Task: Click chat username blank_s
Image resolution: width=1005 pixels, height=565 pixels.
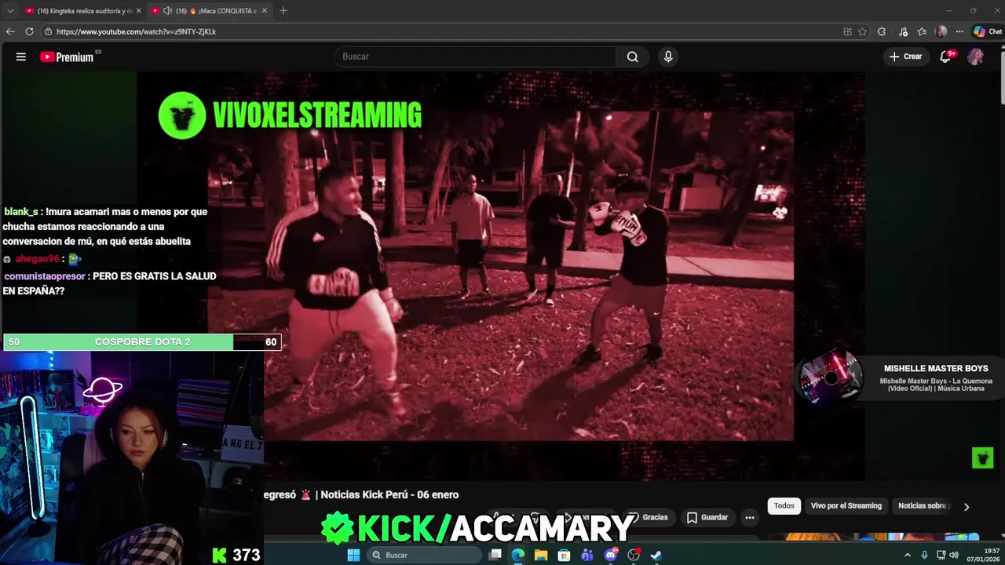Action: click(20, 212)
